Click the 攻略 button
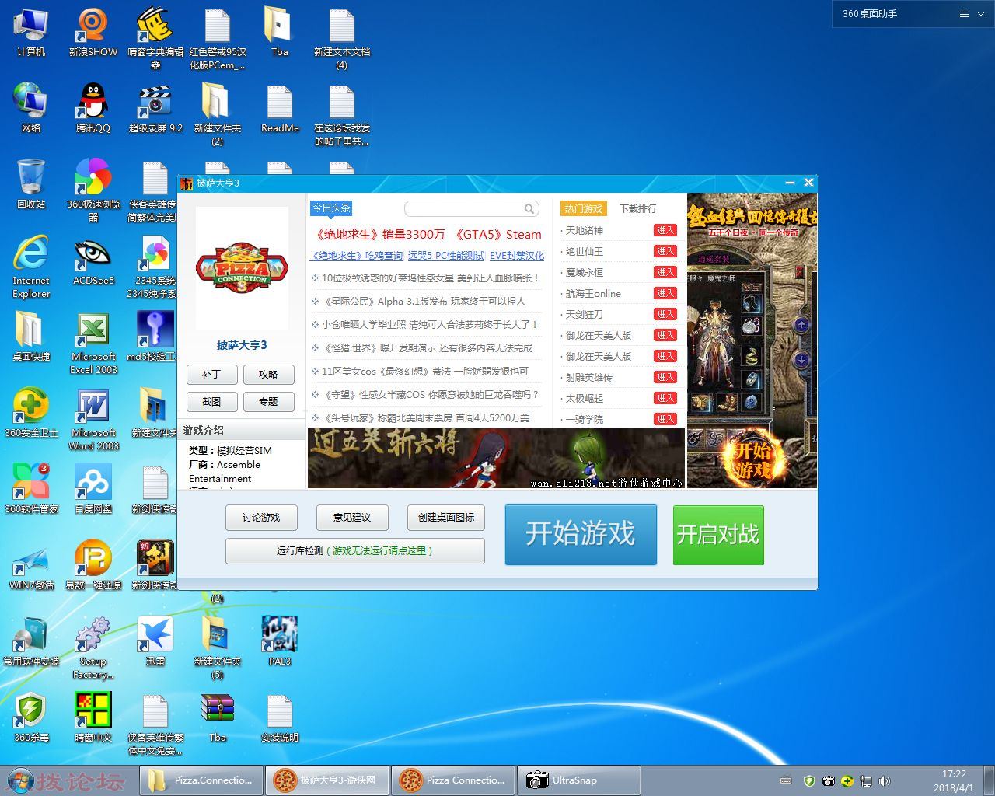The width and height of the screenshot is (995, 796). coord(268,375)
